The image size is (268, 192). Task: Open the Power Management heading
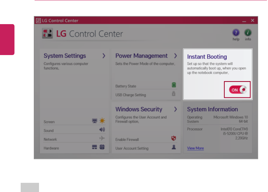pos(141,56)
